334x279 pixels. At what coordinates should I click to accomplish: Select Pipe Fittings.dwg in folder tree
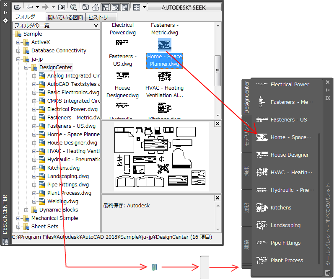tap(68, 185)
